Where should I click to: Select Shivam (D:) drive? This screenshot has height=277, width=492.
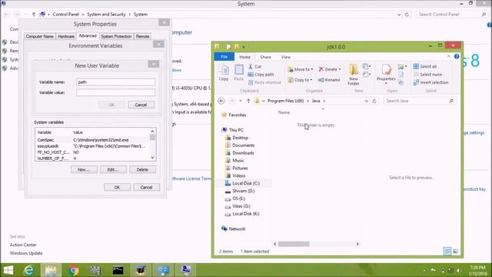pyautogui.click(x=240, y=191)
